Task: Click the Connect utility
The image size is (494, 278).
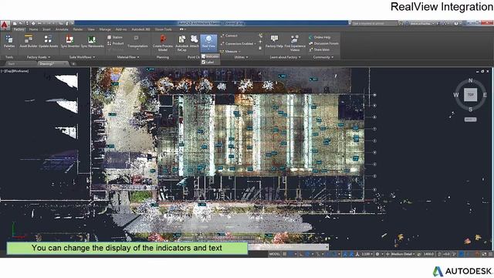Action: tap(229, 36)
